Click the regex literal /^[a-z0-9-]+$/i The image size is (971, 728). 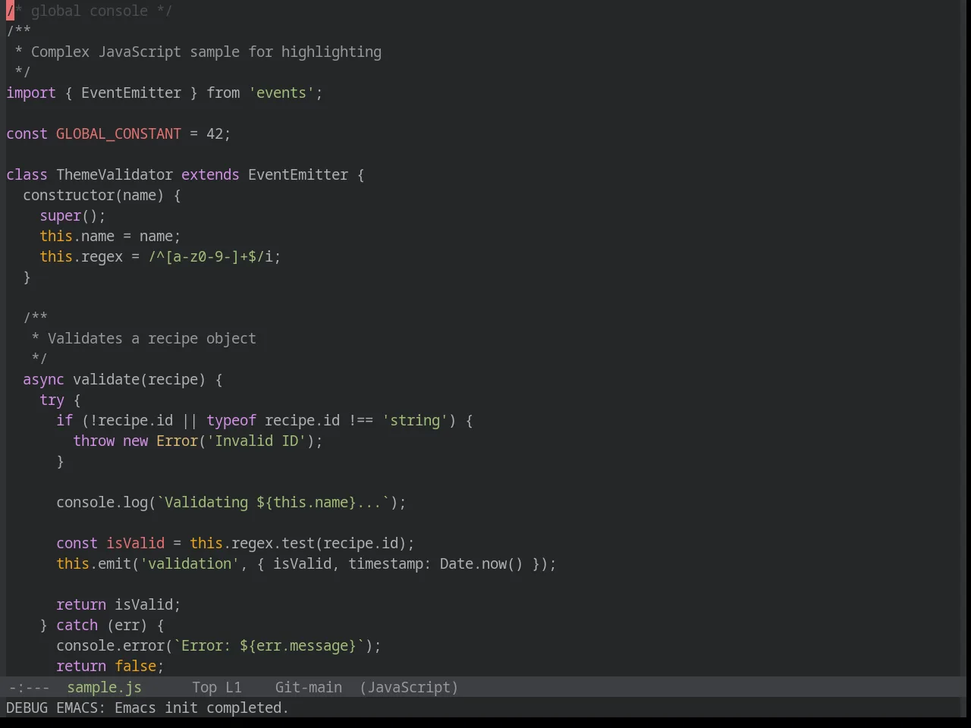click(210, 256)
